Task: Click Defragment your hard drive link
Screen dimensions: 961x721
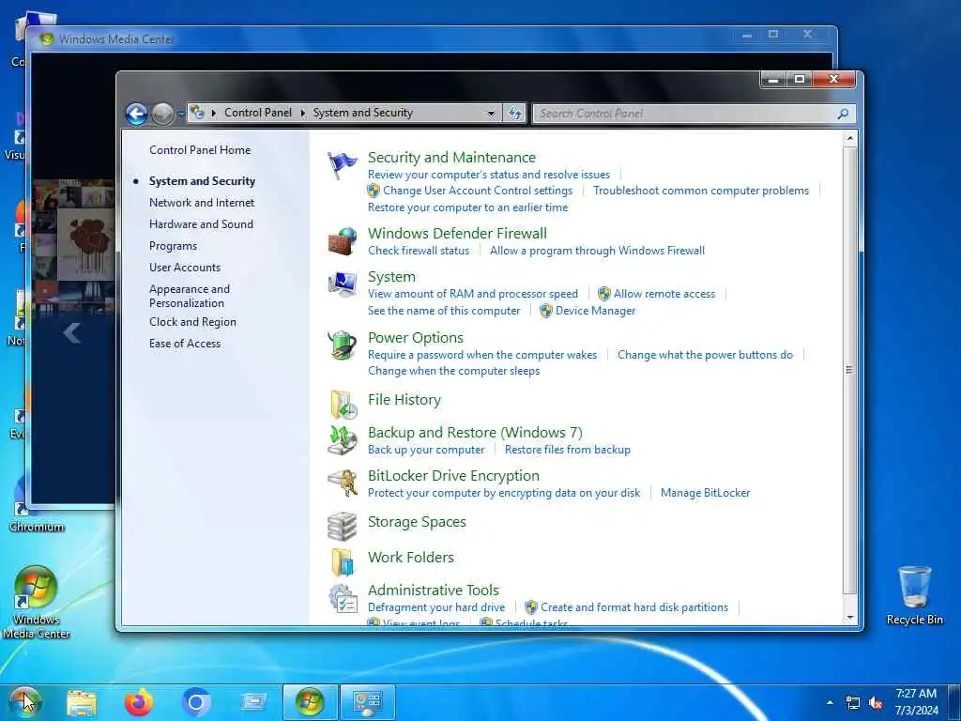Action: pos(436,607)
